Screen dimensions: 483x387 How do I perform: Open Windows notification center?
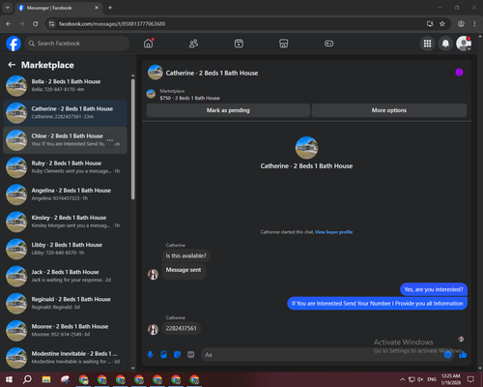click(470, 379)
